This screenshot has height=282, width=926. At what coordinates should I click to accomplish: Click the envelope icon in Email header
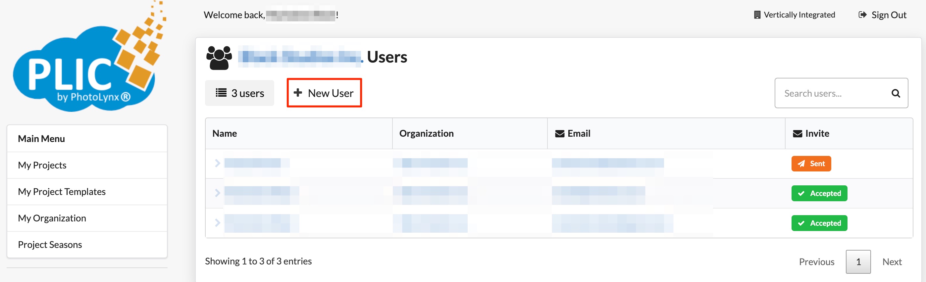tap(559, 134)
